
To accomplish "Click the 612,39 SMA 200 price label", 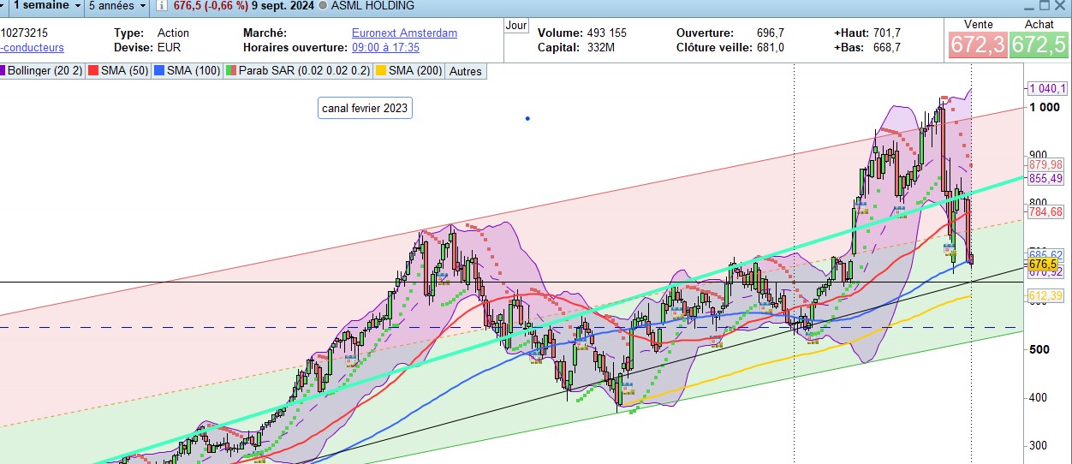I will coord(1045,295).
